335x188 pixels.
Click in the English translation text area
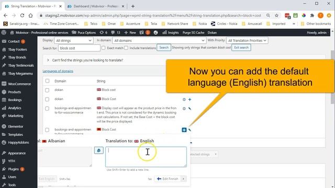click(x=146, y=157)
